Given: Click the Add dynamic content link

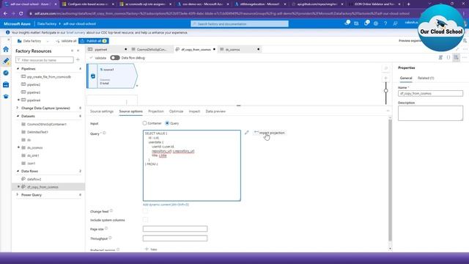Looking at the screenshot, I should (166, 205).
